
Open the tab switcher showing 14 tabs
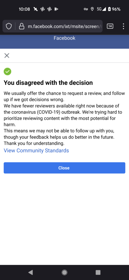[110, 27]
